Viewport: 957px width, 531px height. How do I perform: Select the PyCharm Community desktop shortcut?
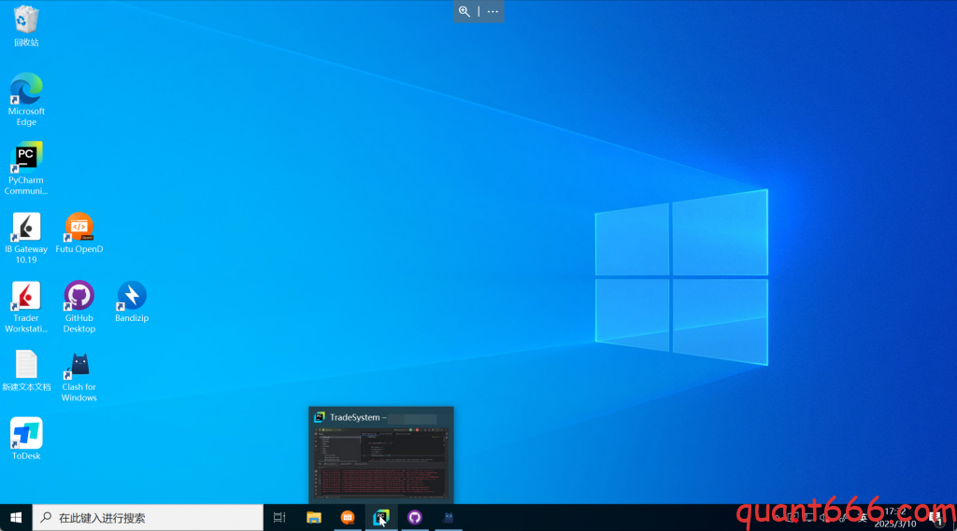click(26, 168)
